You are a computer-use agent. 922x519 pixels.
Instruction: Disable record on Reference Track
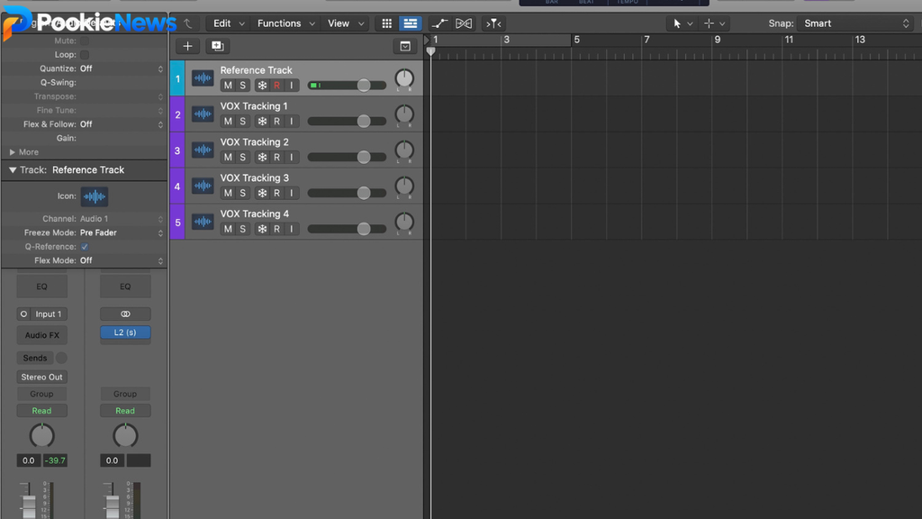pos(277,86)
